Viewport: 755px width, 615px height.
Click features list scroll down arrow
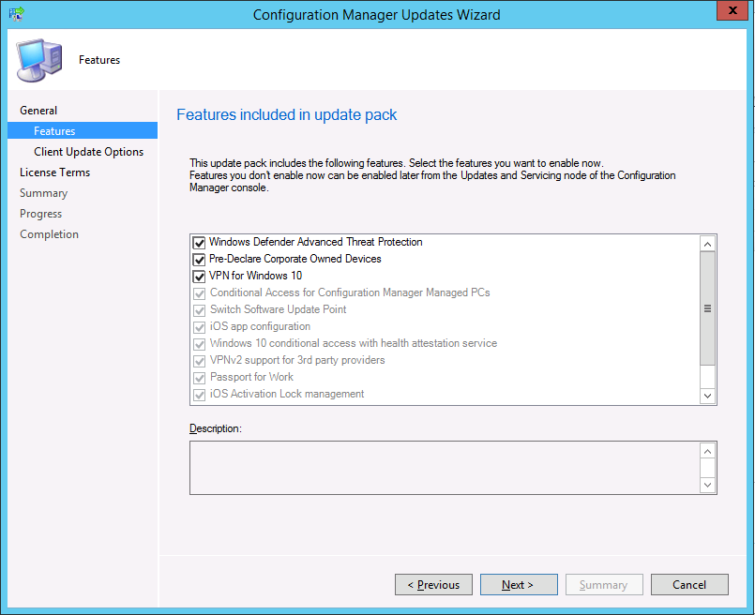click(x=707, y=396)
